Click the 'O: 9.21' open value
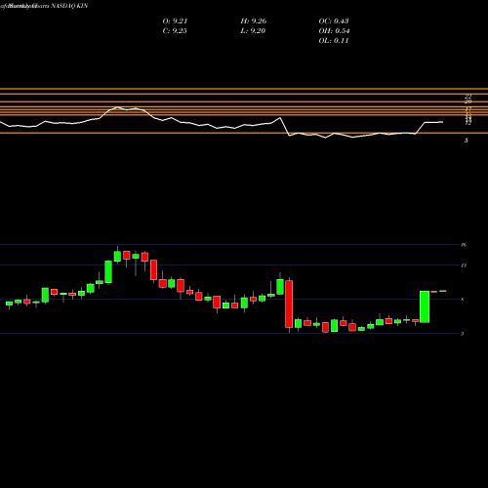Image resolution: width=488 pixels, height=488 pixels. click(x=175, y=21)
